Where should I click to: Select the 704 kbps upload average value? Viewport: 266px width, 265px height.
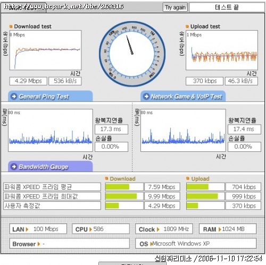coord(243,187)
